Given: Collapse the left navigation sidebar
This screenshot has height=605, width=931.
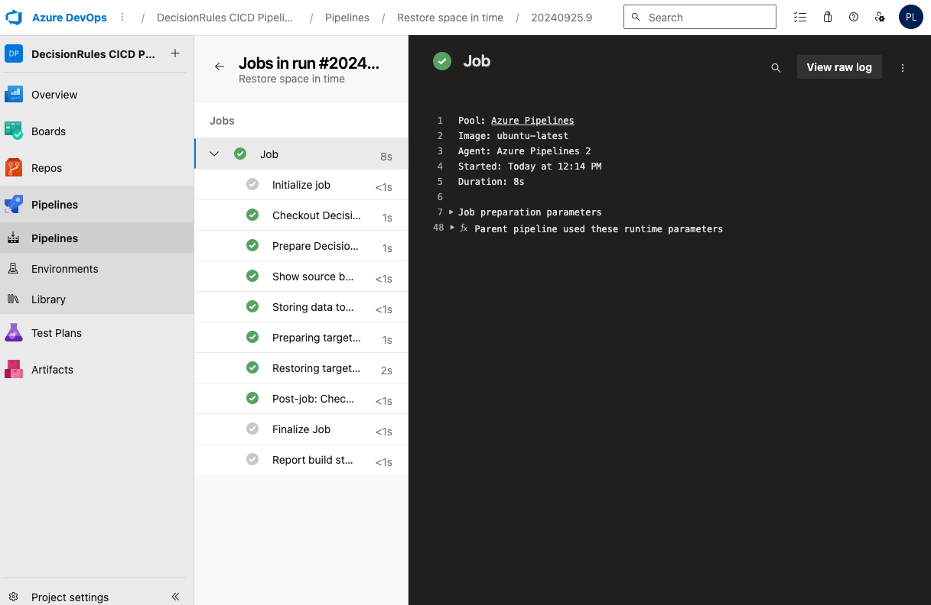Looking at the screenshot, I should pyautogui.click(x=175, y=597).
